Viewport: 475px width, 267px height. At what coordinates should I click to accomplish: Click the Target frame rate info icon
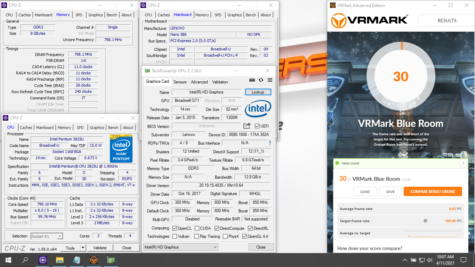425,221
